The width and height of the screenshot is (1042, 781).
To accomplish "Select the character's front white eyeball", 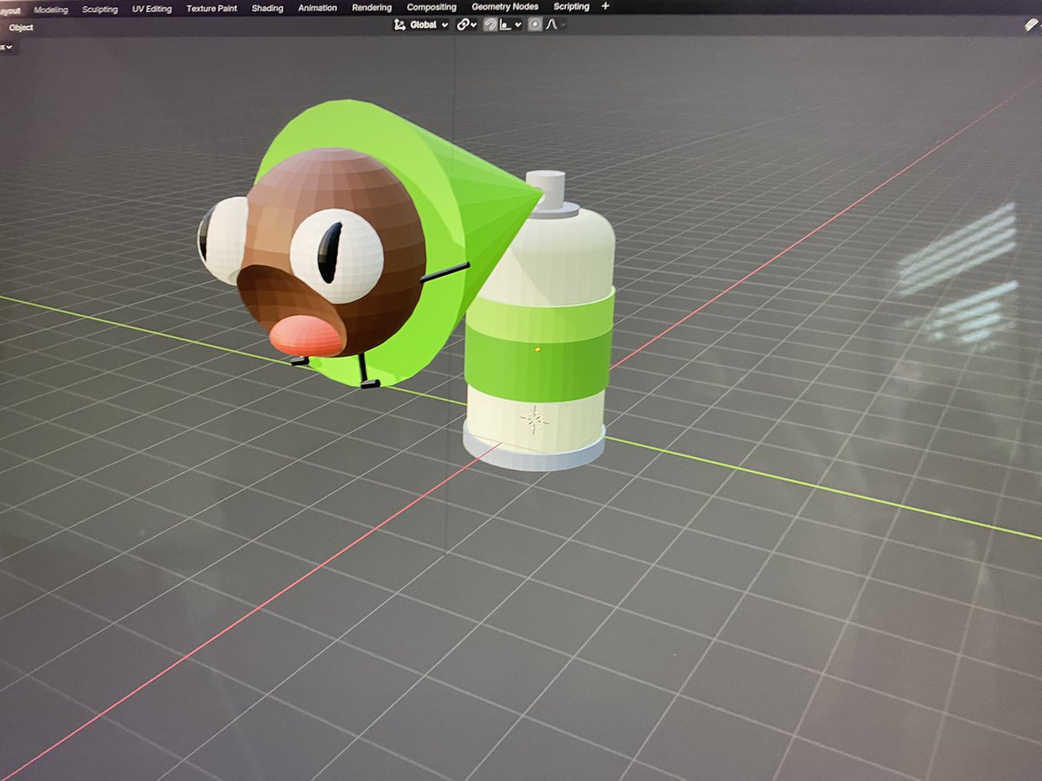I will (337, 255).
